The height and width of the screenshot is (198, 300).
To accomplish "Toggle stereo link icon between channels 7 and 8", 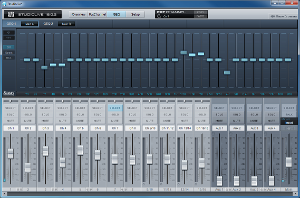I will (124, 190).
